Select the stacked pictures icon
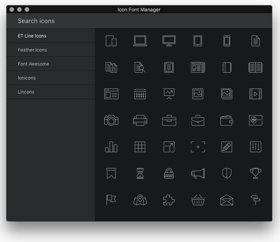Screen dimensions: 280x242 [227, 94]
